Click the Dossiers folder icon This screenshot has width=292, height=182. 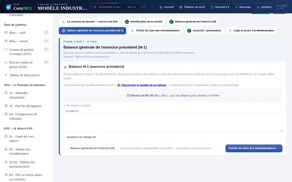pyautogui.click(x=212, y=7)
